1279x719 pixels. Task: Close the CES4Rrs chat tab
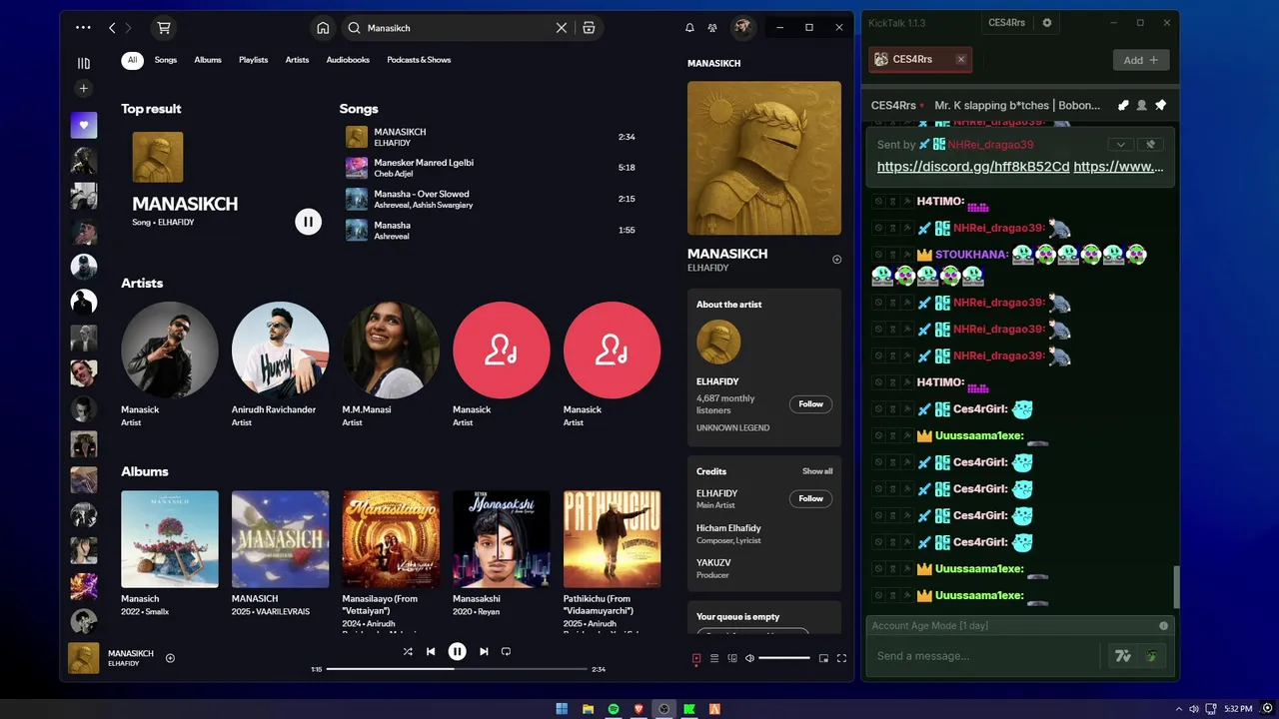(x=961, y=60)
